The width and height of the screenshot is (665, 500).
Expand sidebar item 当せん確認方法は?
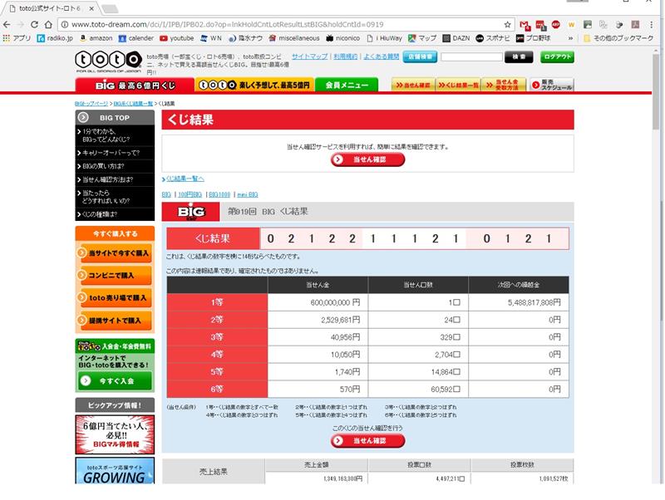tap(115, 179)
